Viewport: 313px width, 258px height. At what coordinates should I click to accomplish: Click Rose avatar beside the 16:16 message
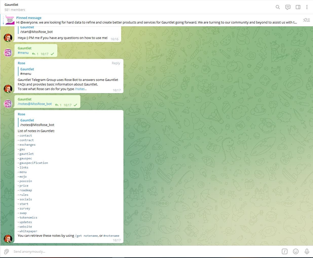(8, 38)
